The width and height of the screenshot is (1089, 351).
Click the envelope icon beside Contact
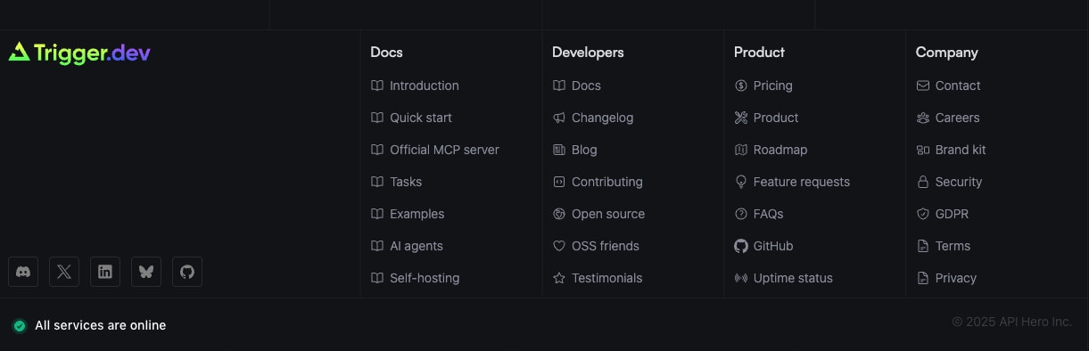point(923,86)
